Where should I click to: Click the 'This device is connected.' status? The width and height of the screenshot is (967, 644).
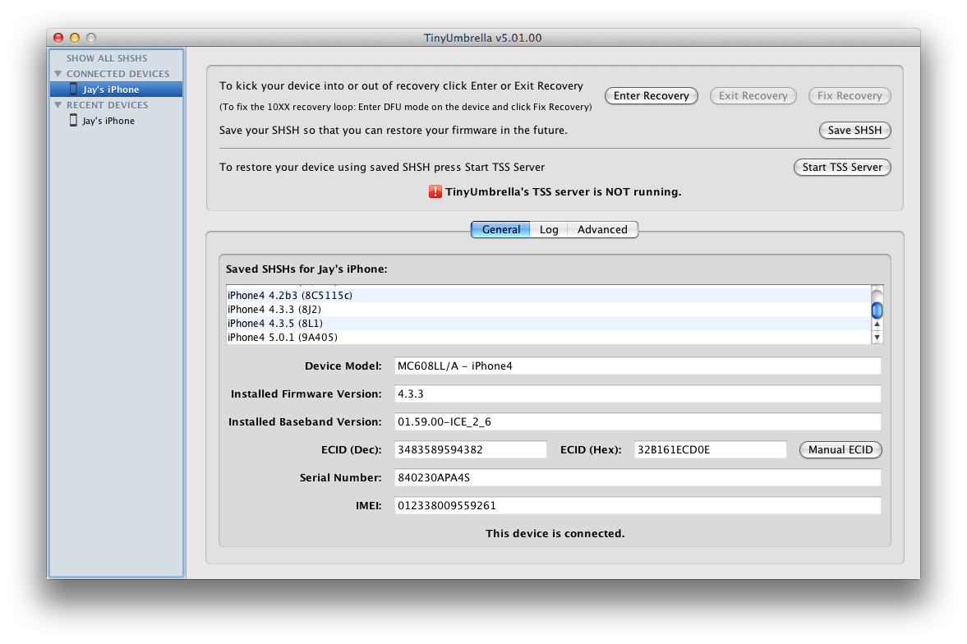[x=555, y=534]
